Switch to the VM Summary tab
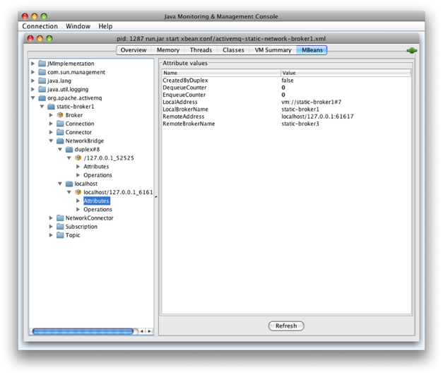The width and height of the screenshot is (443, 375). click(x=273, y=50)
